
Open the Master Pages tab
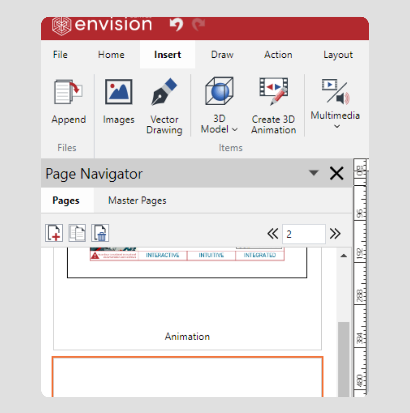(x=137, y=200)
